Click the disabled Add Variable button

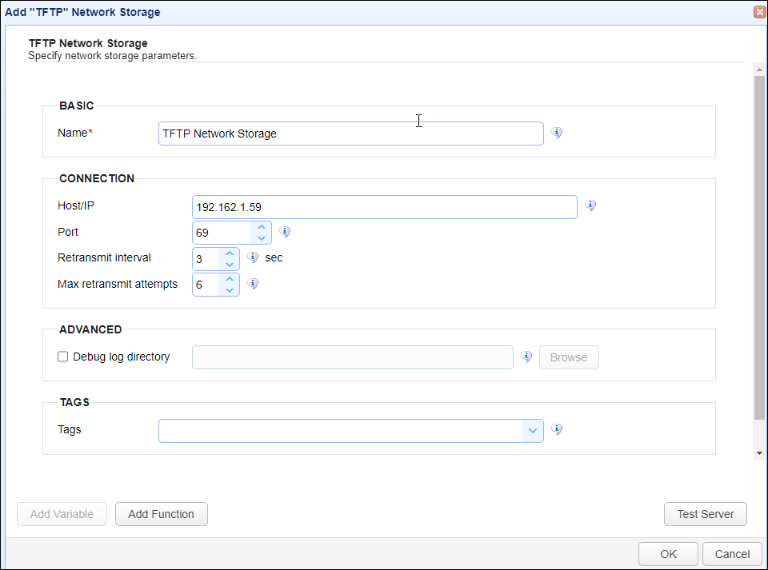point(62,514)
